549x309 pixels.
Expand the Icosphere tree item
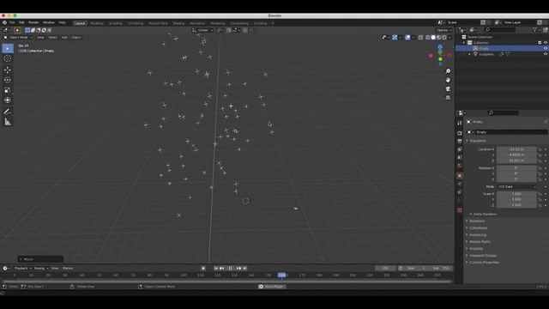[470, 54]
